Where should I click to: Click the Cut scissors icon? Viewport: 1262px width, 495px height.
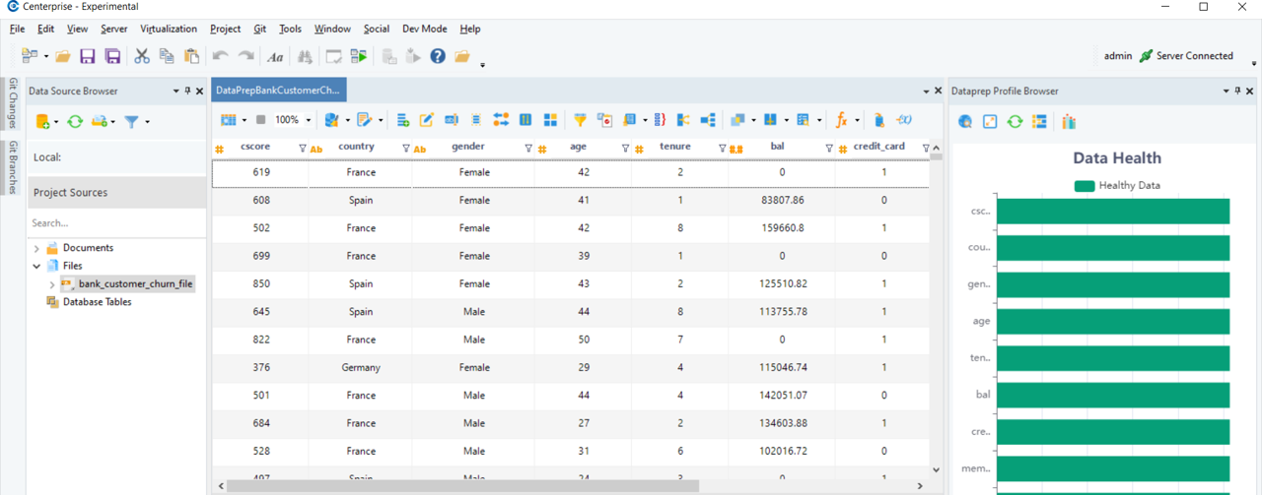tap(142, 57)
